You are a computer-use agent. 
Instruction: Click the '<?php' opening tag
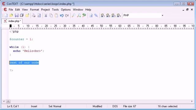coord(14,31)
